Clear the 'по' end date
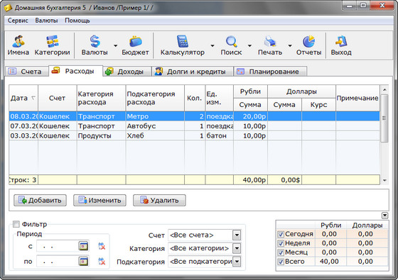 pyautogui.click(x=102, y=262)
